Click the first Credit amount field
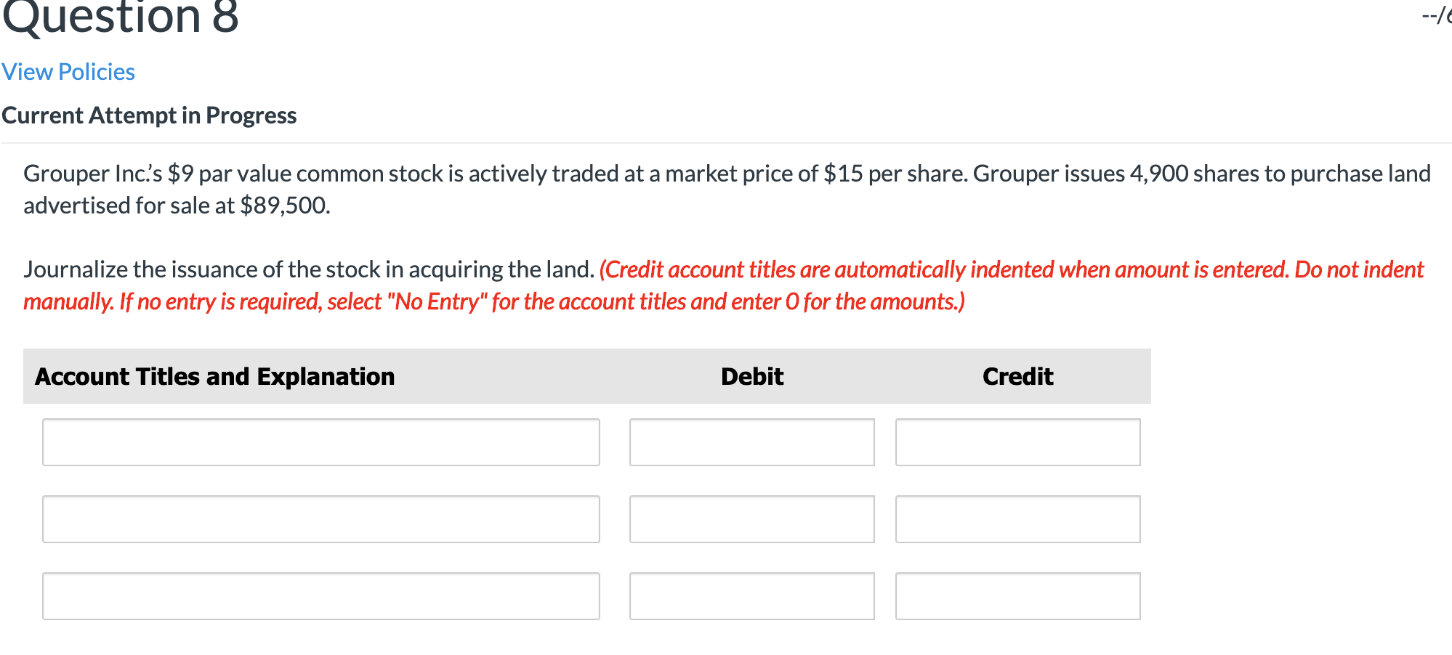The width and height of the screenshot is (1452, 655). point(1017,442)
